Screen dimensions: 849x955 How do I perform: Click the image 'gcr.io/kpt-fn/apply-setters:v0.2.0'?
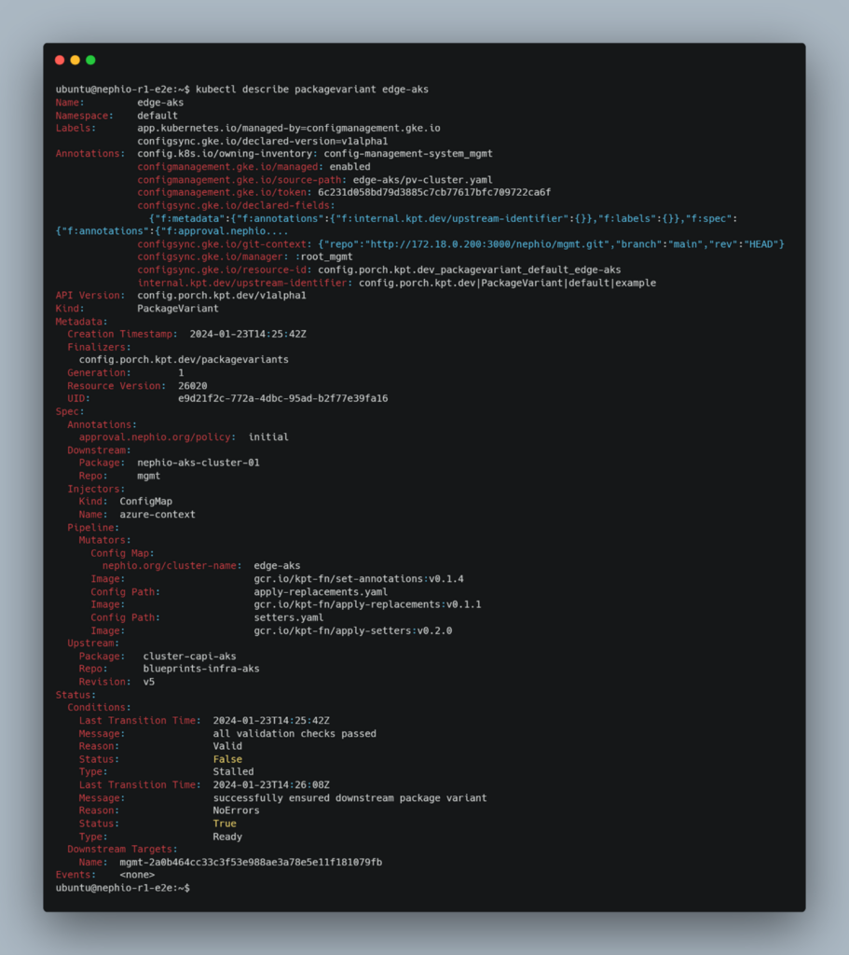tap(353, 631)
